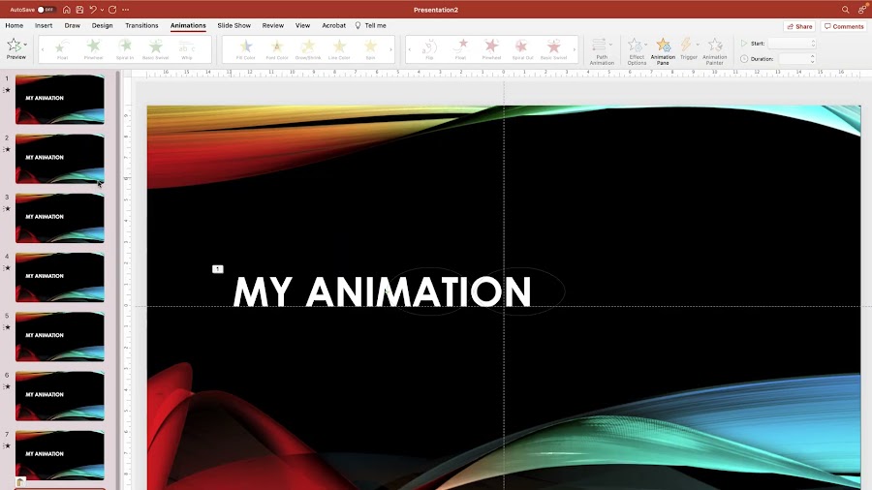
Task: Open the Design tab
Action: point(103,25)
